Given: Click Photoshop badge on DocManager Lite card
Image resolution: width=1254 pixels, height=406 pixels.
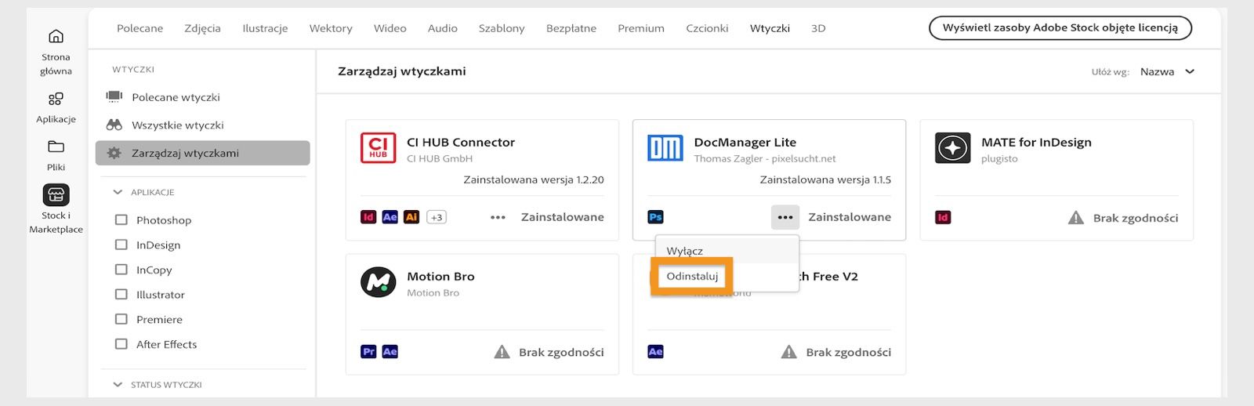Looking at the screenshot, I should tap(656, 217).
